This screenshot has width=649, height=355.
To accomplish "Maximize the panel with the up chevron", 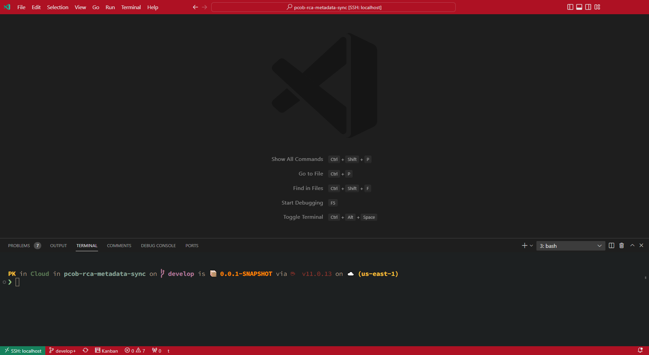I will click(x=632, y=245).
